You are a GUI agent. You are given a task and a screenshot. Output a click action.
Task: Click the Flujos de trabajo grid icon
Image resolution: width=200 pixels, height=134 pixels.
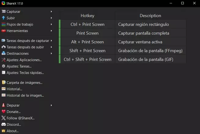point(3,24)
